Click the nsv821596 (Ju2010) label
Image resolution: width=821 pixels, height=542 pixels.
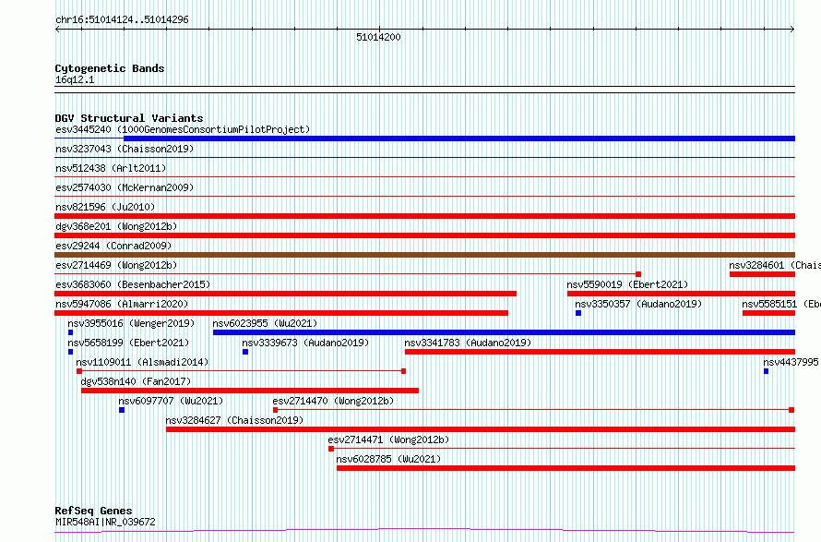point(105,207)
